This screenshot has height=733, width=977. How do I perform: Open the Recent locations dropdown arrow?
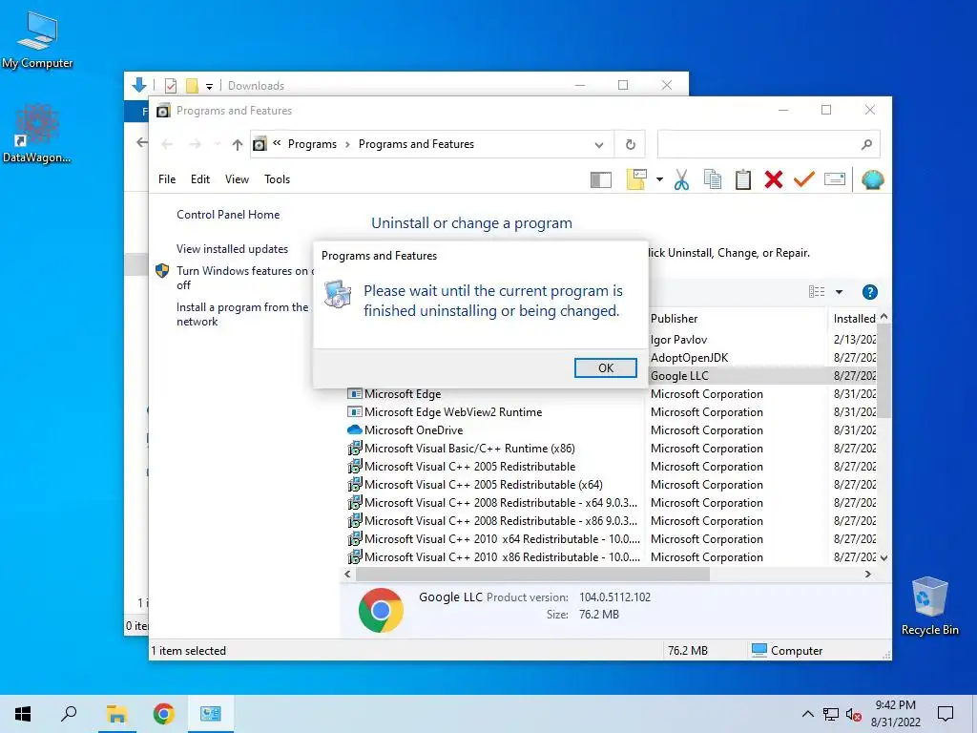click(x=217, y=145)
